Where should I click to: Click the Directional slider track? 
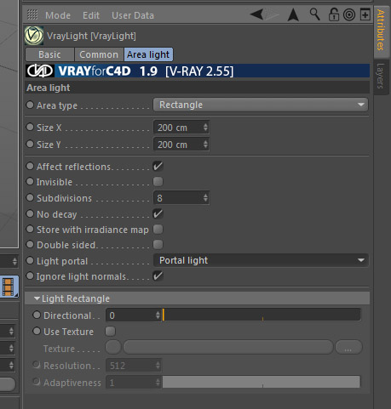pos(262,315)
